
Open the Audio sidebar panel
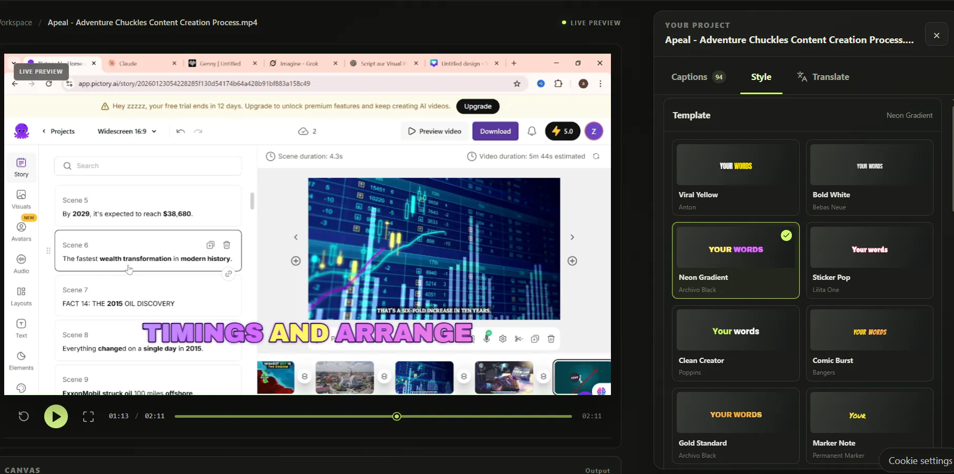22,264
